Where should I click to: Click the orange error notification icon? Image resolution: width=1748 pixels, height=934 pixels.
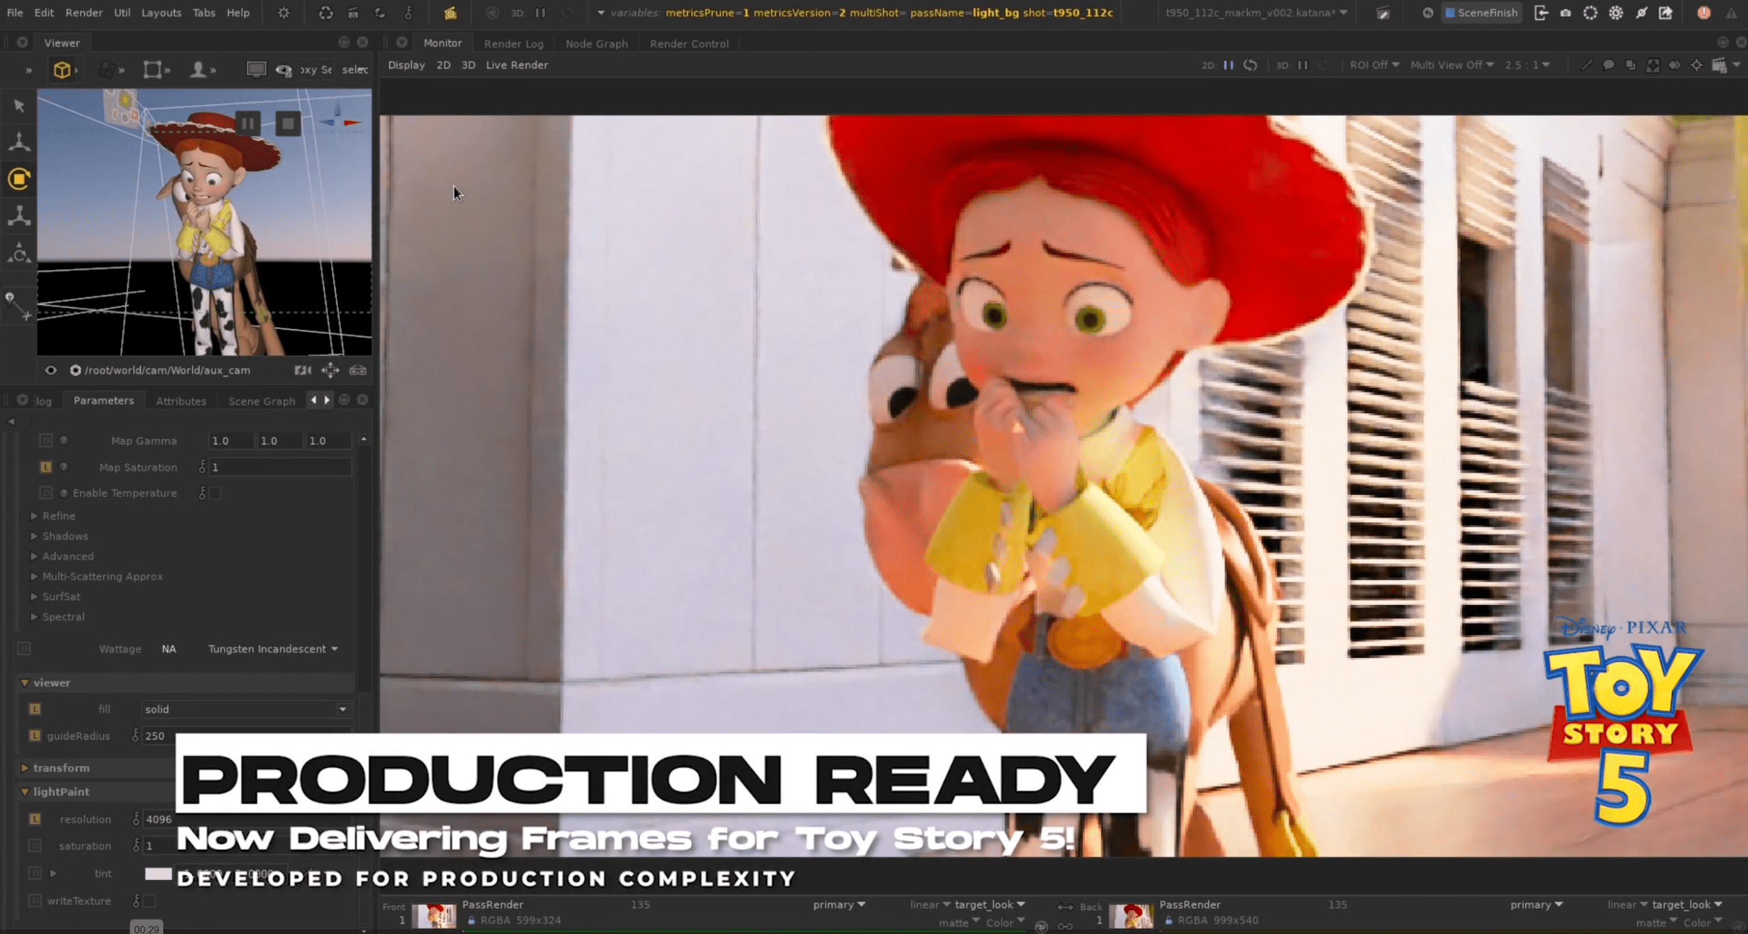1703,13
